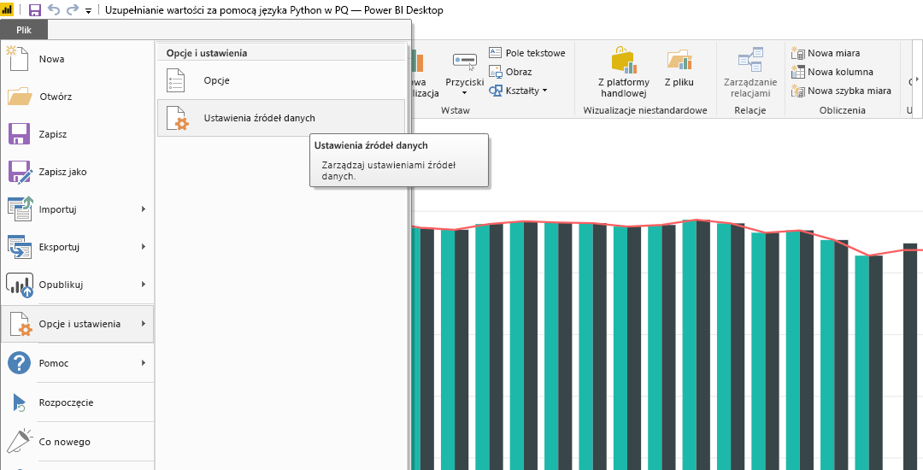Save the report with Zapisz
The image size is (923, 470).
pyautogui.click(x=77, y=134)
